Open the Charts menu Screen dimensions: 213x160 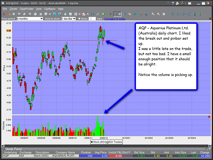pyautogui.click(x=13, y=9)
